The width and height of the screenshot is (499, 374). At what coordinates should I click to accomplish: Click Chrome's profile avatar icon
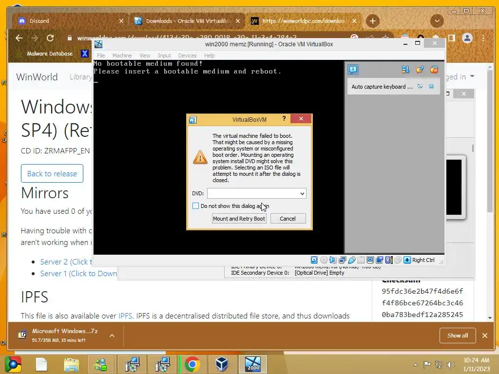pos(467,38)
